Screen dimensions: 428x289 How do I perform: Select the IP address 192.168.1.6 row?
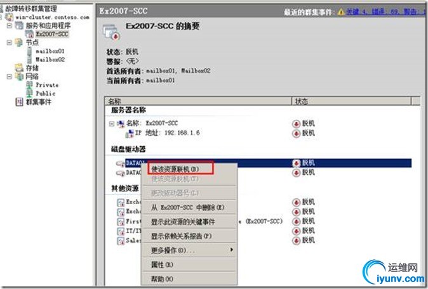point(168,133)
